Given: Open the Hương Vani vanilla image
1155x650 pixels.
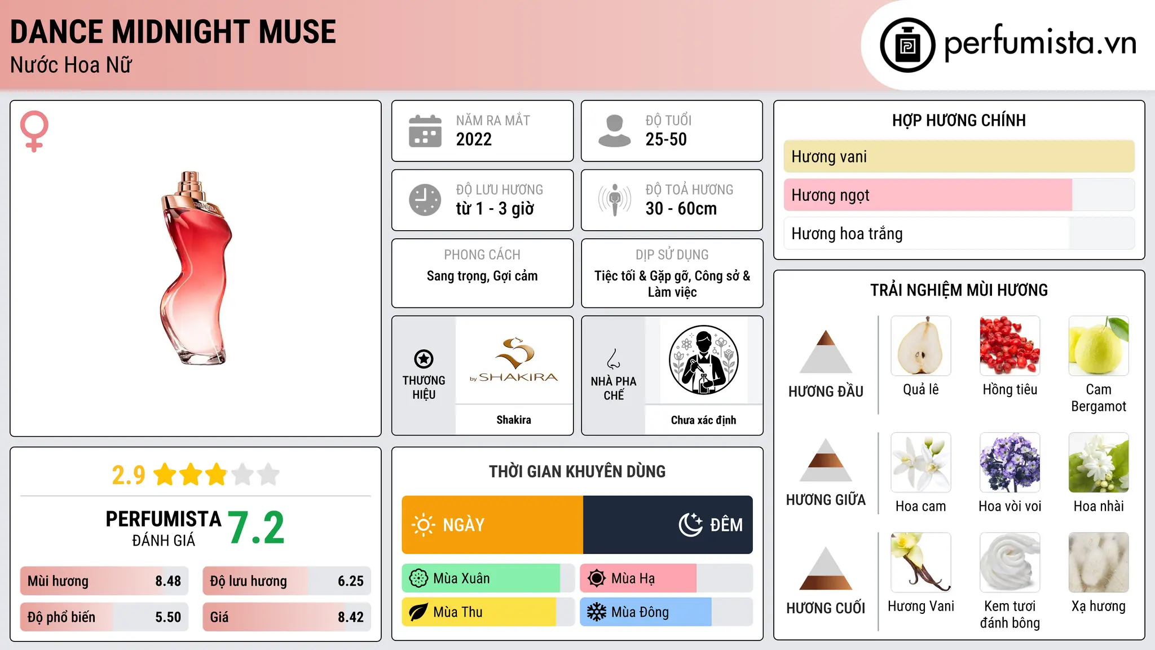Looking at the screenshot, I should point(921,563).
